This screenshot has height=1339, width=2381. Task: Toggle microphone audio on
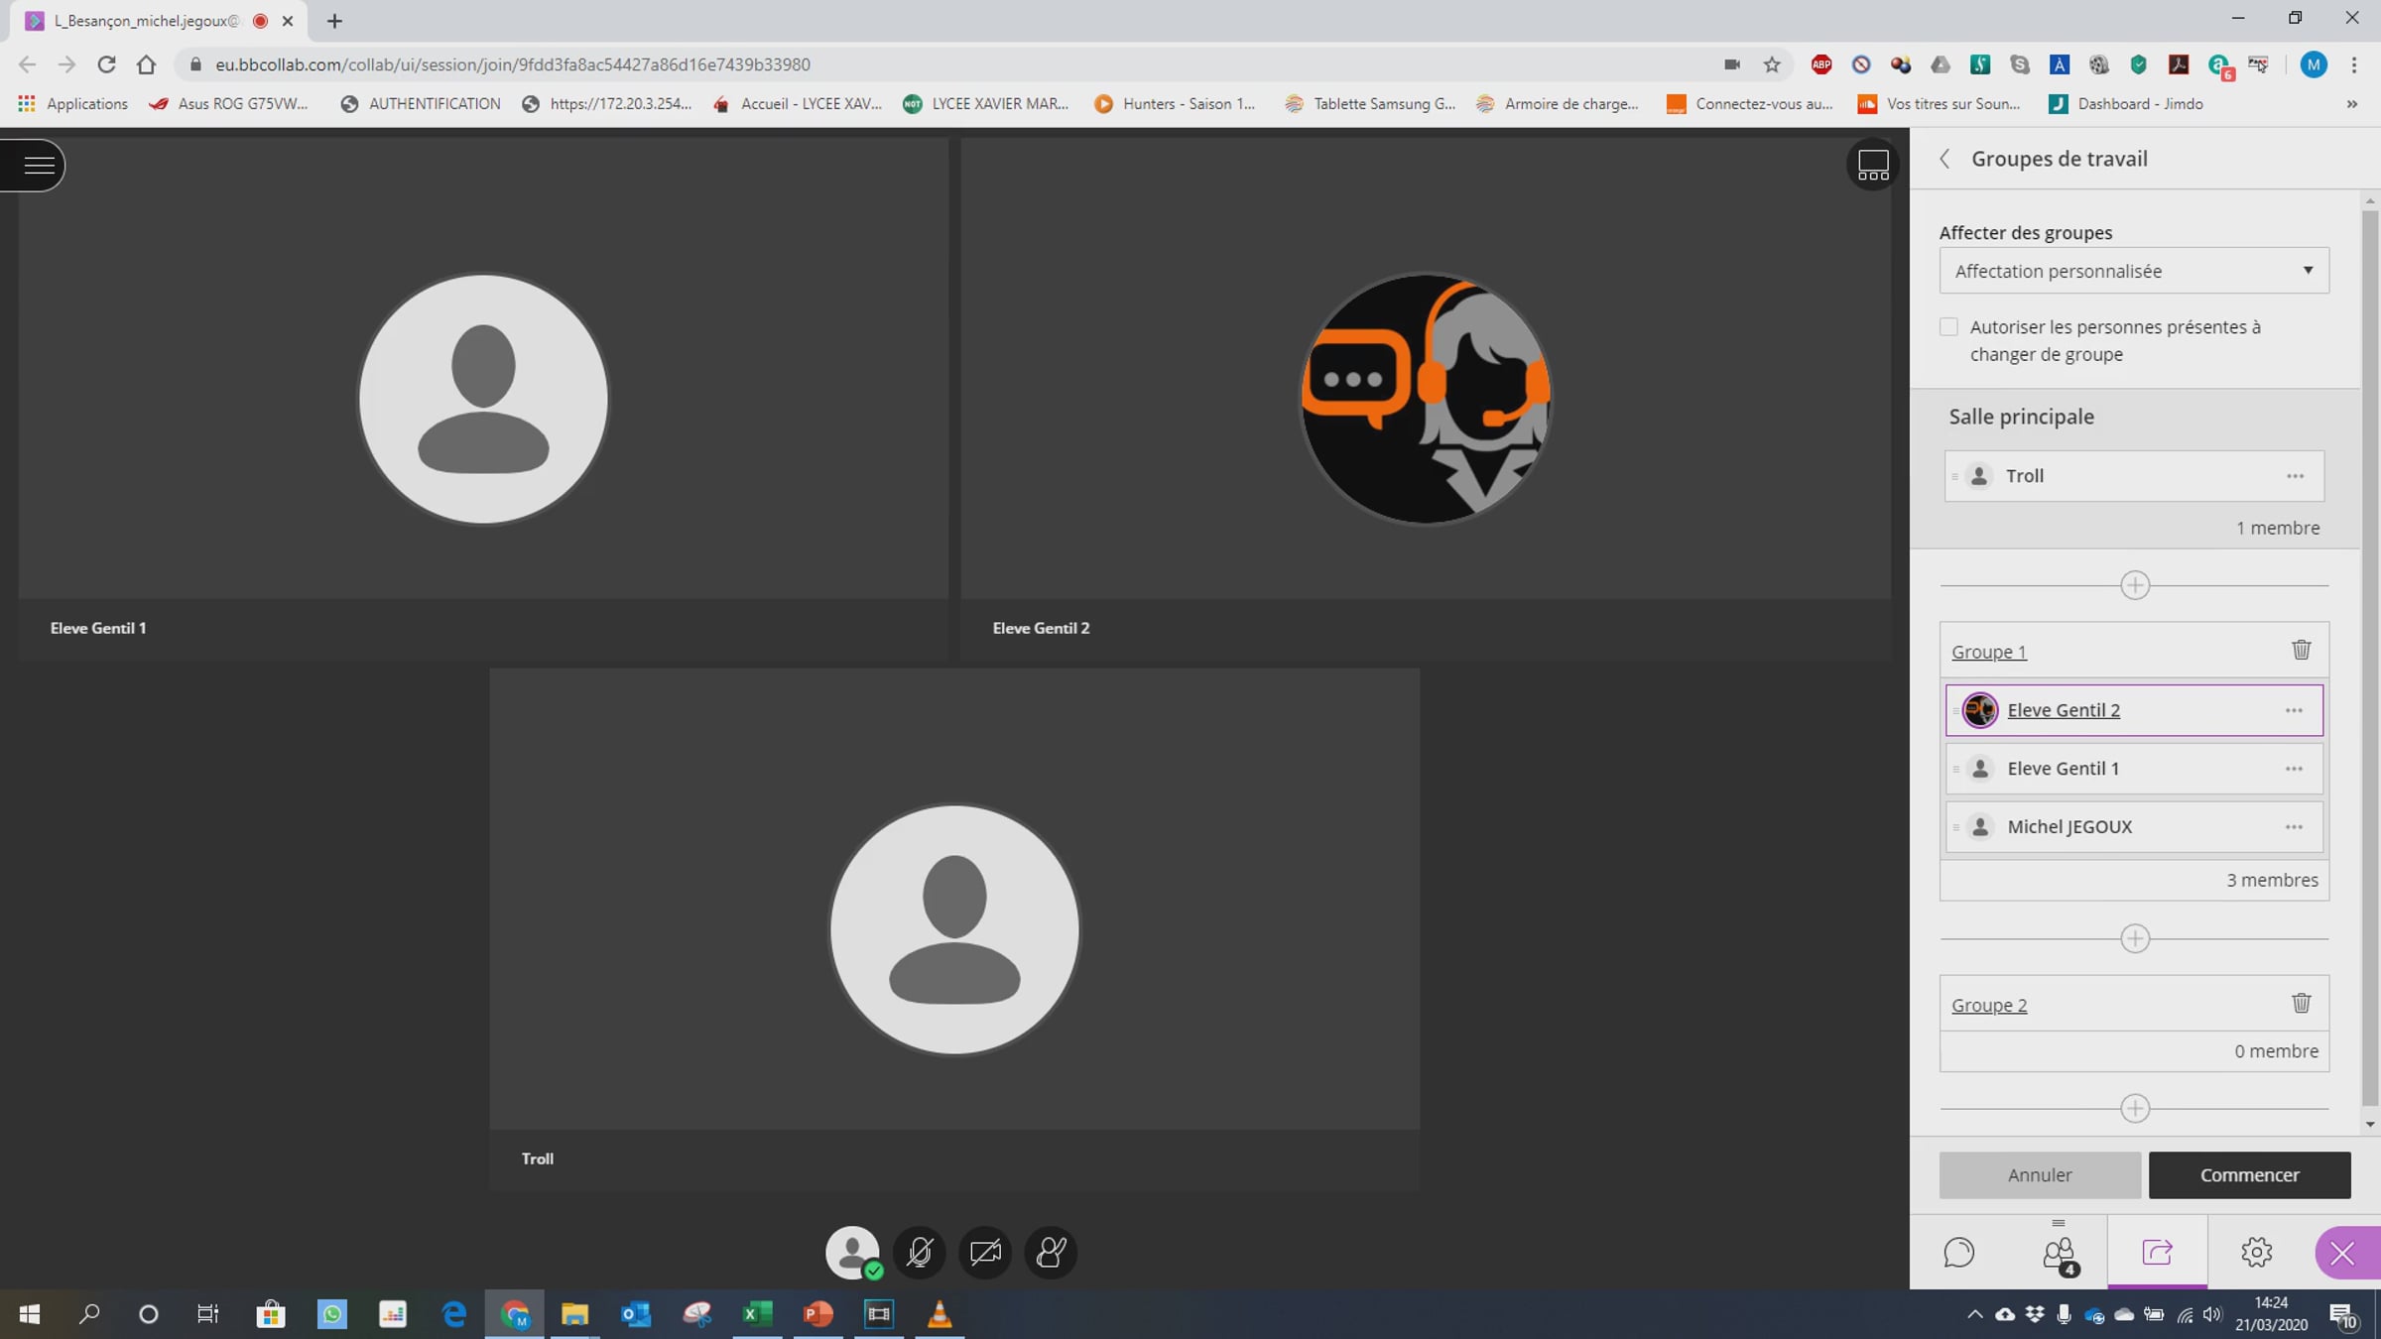click(x=919, y=1252)
